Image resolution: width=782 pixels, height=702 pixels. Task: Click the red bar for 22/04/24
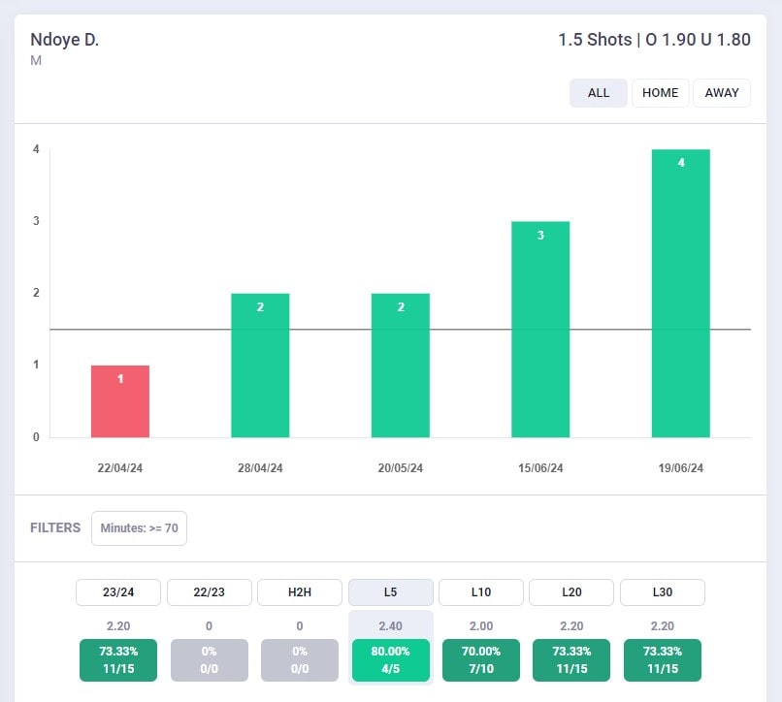[x=120, y=401]
